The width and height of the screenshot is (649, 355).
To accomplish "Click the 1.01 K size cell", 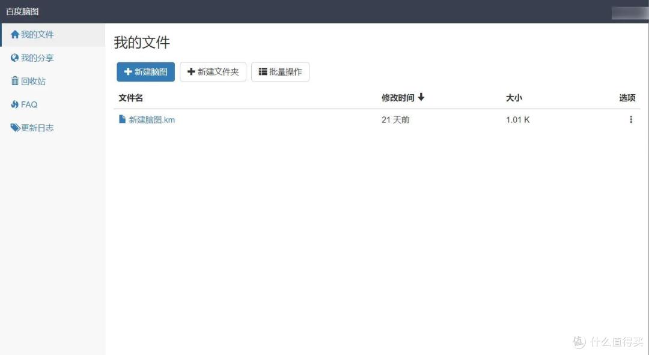I will pos(517,120).
